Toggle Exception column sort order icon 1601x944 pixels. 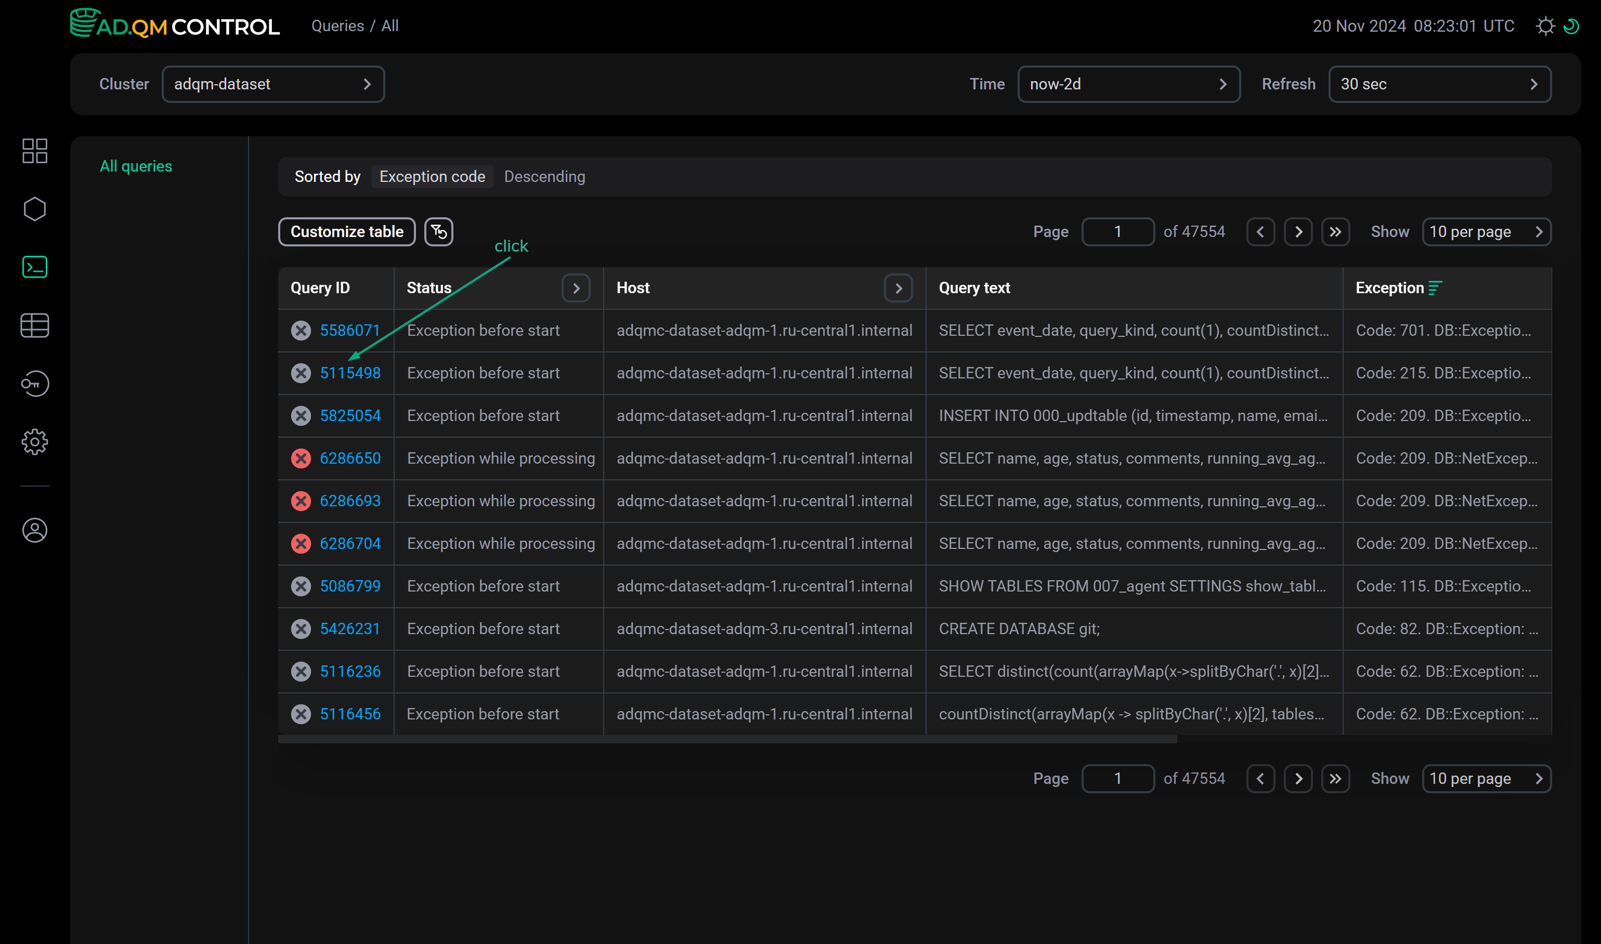1435,288
